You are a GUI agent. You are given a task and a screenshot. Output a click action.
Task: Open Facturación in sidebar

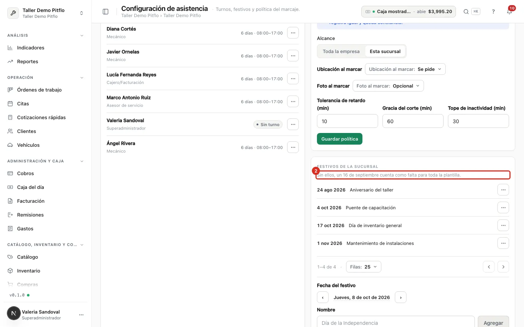tap(46, 201)
